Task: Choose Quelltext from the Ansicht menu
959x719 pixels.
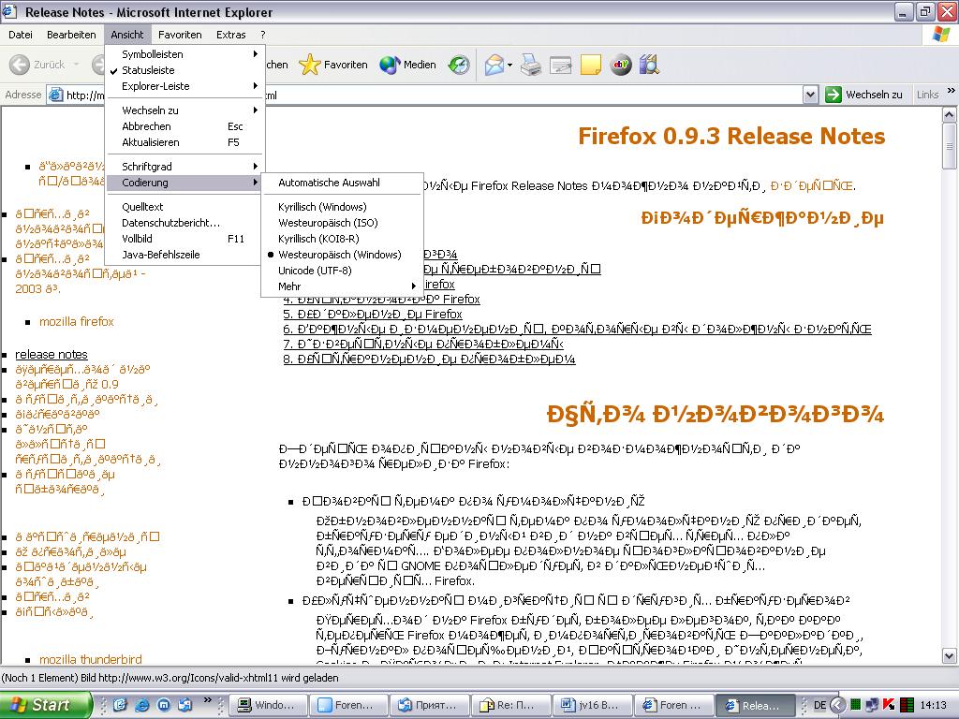Action: pyautogui.click(x=184, y=207)
